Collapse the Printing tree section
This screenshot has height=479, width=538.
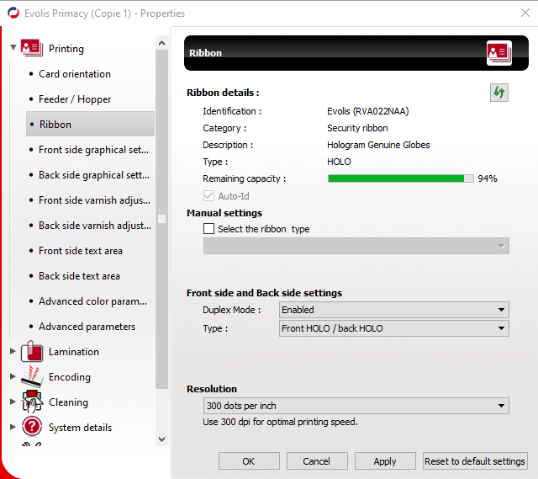point(13,48)
